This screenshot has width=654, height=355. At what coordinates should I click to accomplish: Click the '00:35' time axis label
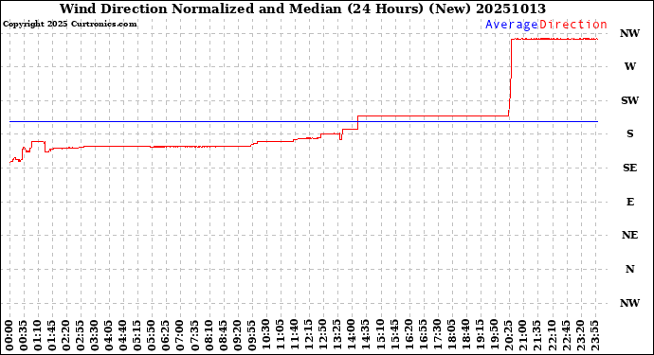coord(24,335)
